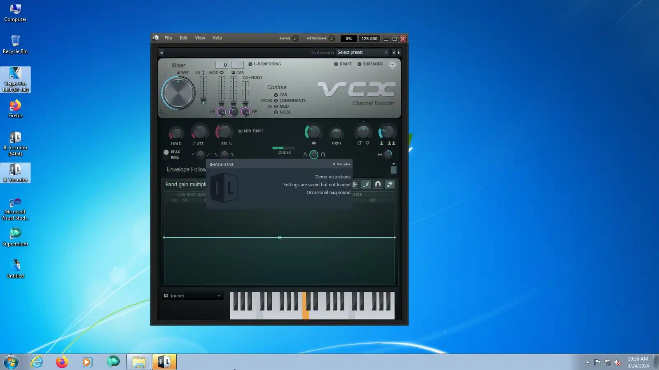
Task: Select Contour CAR option
Action: [280, 95]
